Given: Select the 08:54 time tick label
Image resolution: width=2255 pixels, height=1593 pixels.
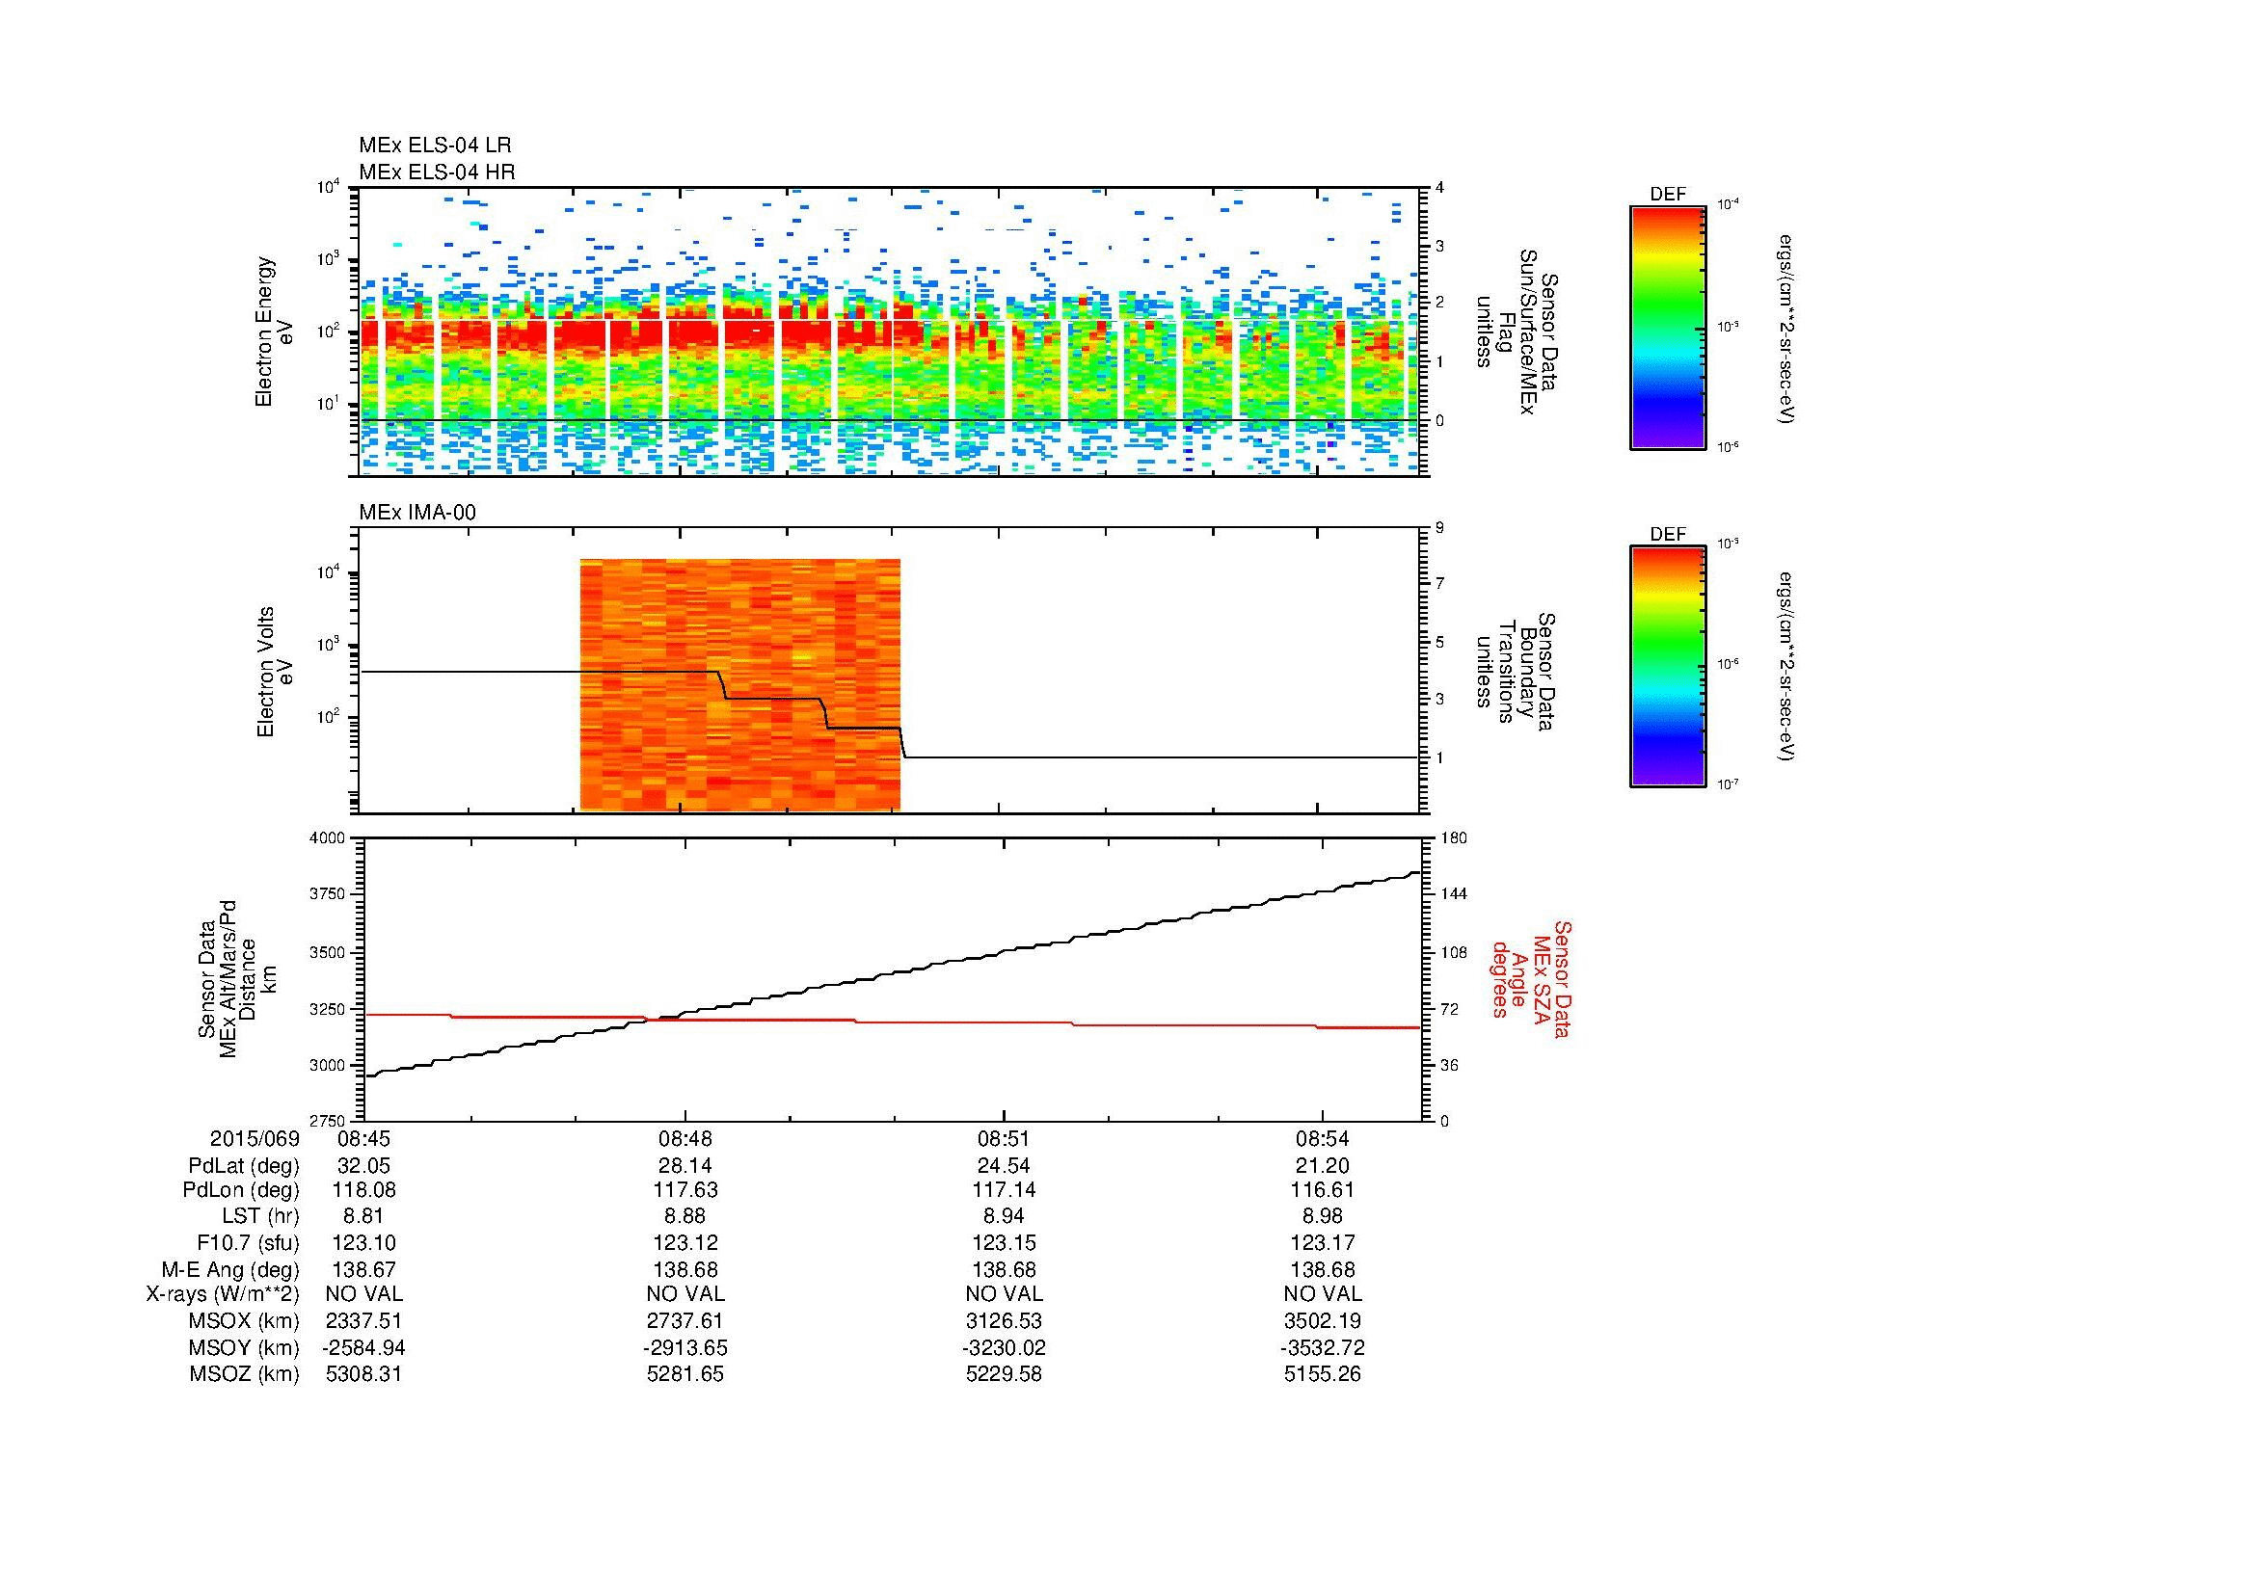Looking at the screenshot, I should click(x=1322, y=1139).
